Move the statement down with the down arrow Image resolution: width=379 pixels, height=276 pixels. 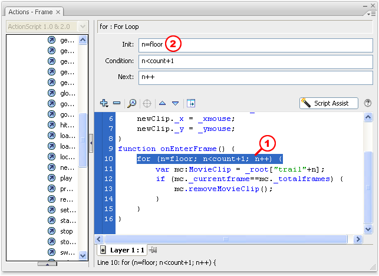click(x=175, y=103)
